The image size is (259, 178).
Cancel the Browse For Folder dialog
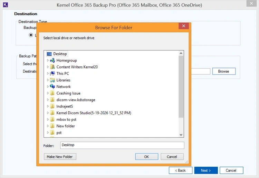click(x=172, y=157)
